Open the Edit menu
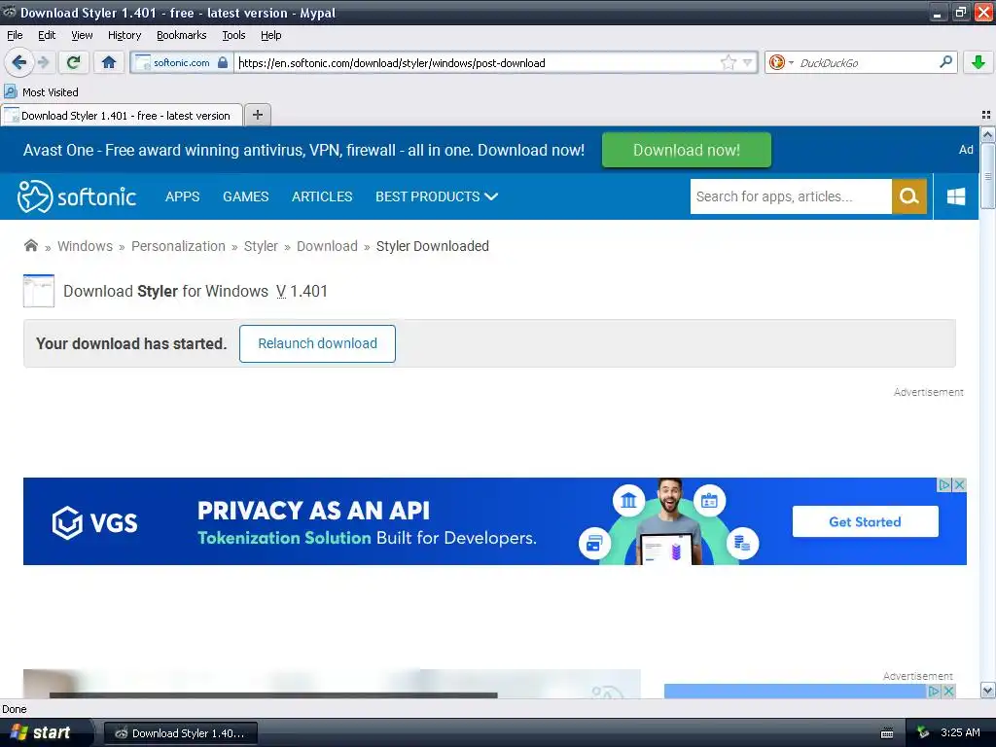This screenshot has width=996, height=747. pos(47,36)
